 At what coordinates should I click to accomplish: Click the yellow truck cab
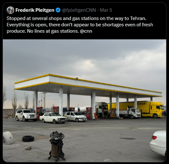[157, 110]
